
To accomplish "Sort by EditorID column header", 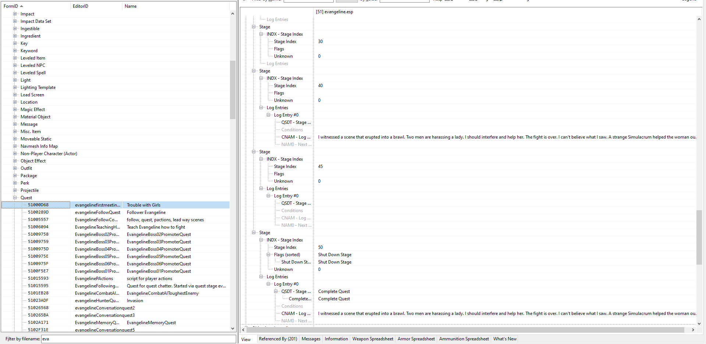I will 96,6.
